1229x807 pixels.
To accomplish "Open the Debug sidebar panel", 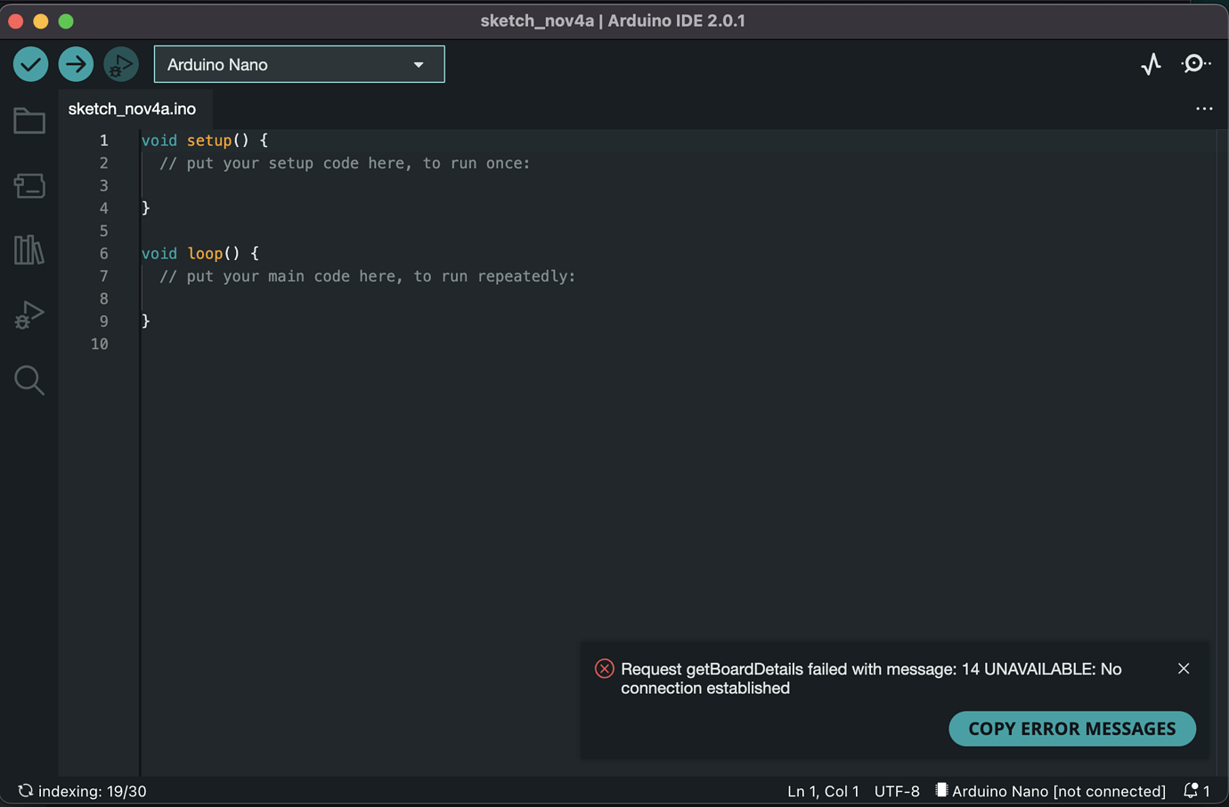I will tap(28, 314).
